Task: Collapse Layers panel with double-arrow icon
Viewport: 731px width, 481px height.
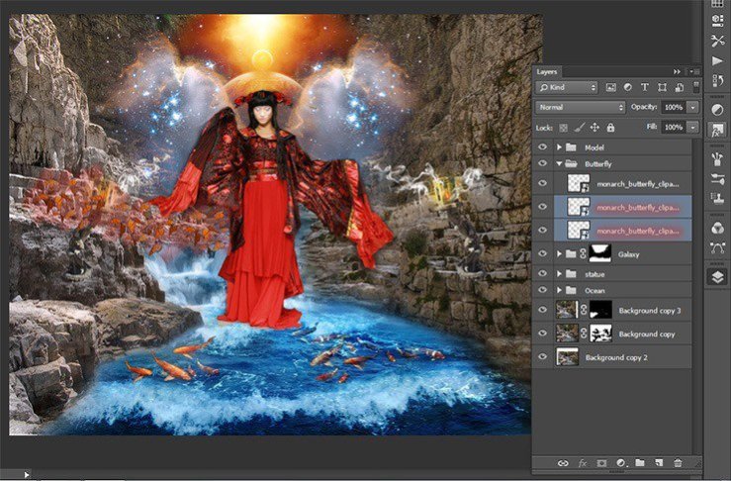Action: point(677,71)
